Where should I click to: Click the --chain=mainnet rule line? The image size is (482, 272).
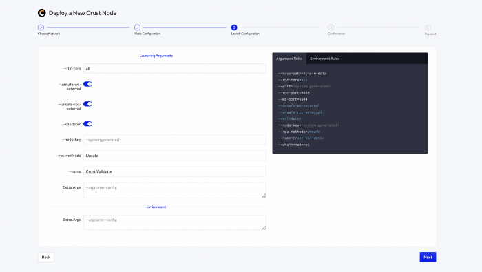click(x=294, y=145)
